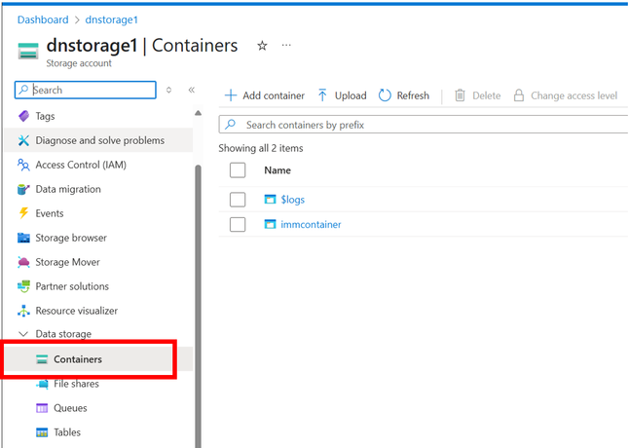Viewport: 629px width, 448px height.
Task: Click the Delete trash can icon
Action: pos(460,95)
